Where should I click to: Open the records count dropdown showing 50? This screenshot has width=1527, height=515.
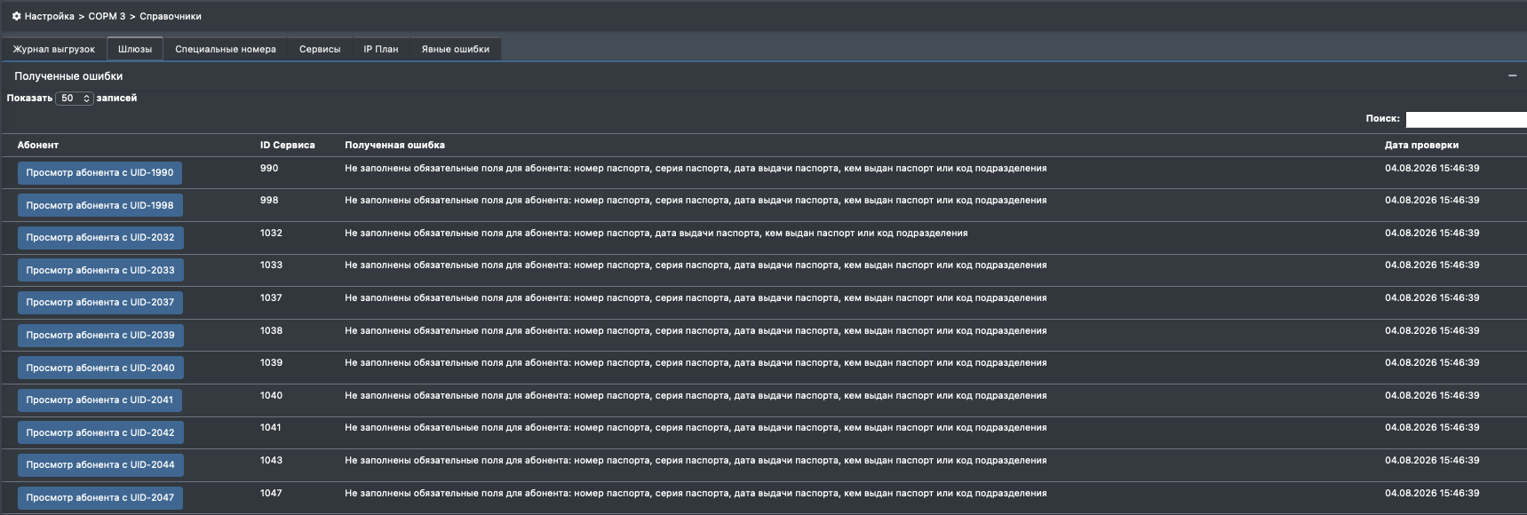(x=75, y=99)
